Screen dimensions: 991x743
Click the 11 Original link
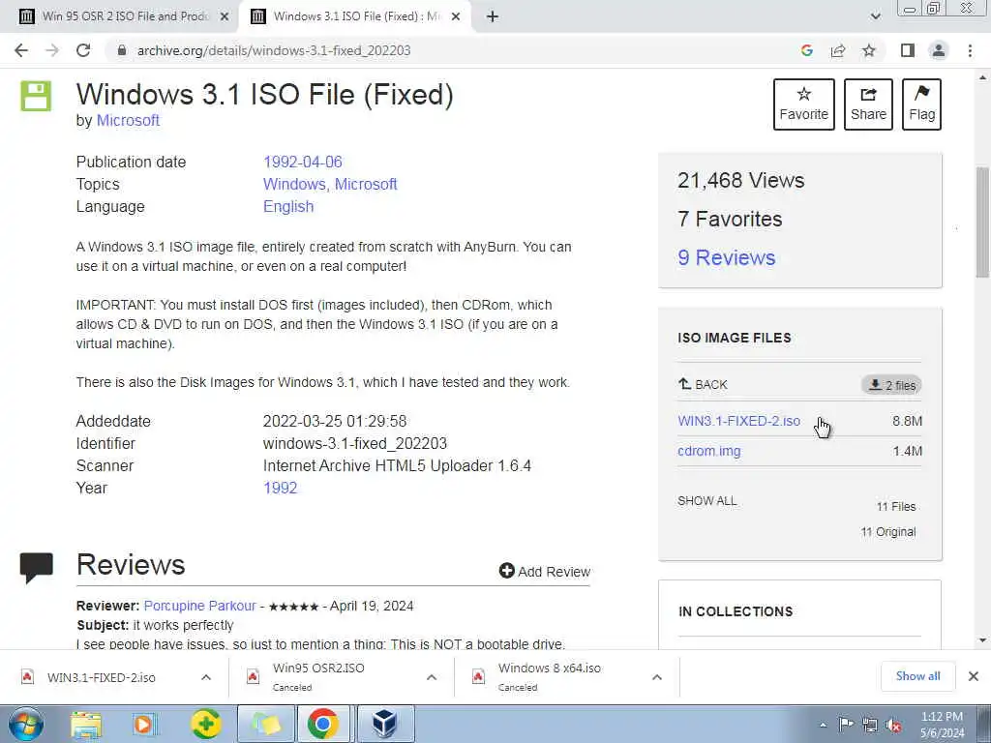tap(888, 532)
